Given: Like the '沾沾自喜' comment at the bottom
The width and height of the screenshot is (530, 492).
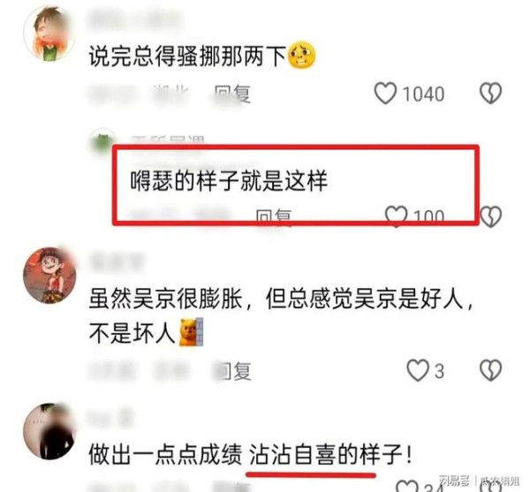Looking at the screenshot, I should pyautogui.click(x=407, y=486).
